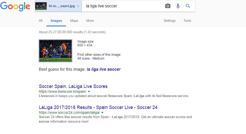This screenshot has height=134, width=246.
Task: Click the Google logo
Action: [x=15, y=6]
